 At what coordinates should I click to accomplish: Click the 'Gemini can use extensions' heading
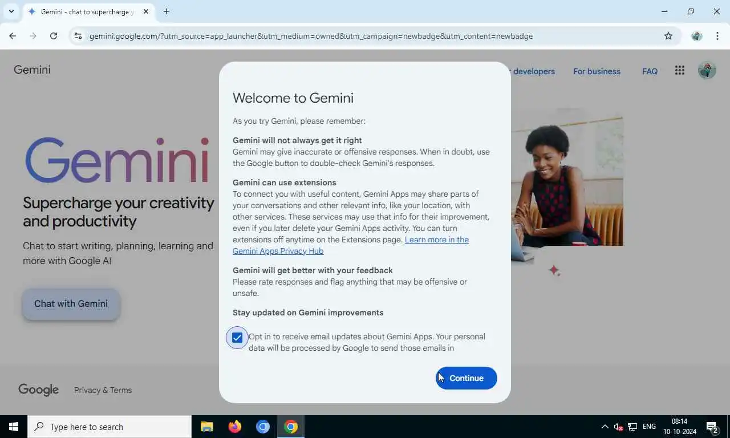tap(285, 182)
